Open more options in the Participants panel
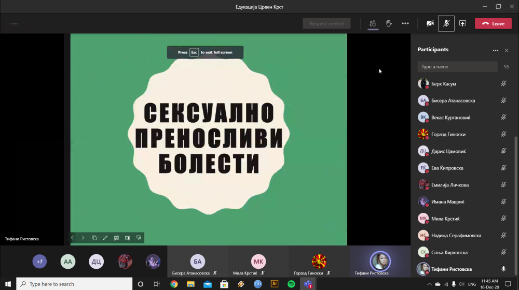 pos(496,50)
